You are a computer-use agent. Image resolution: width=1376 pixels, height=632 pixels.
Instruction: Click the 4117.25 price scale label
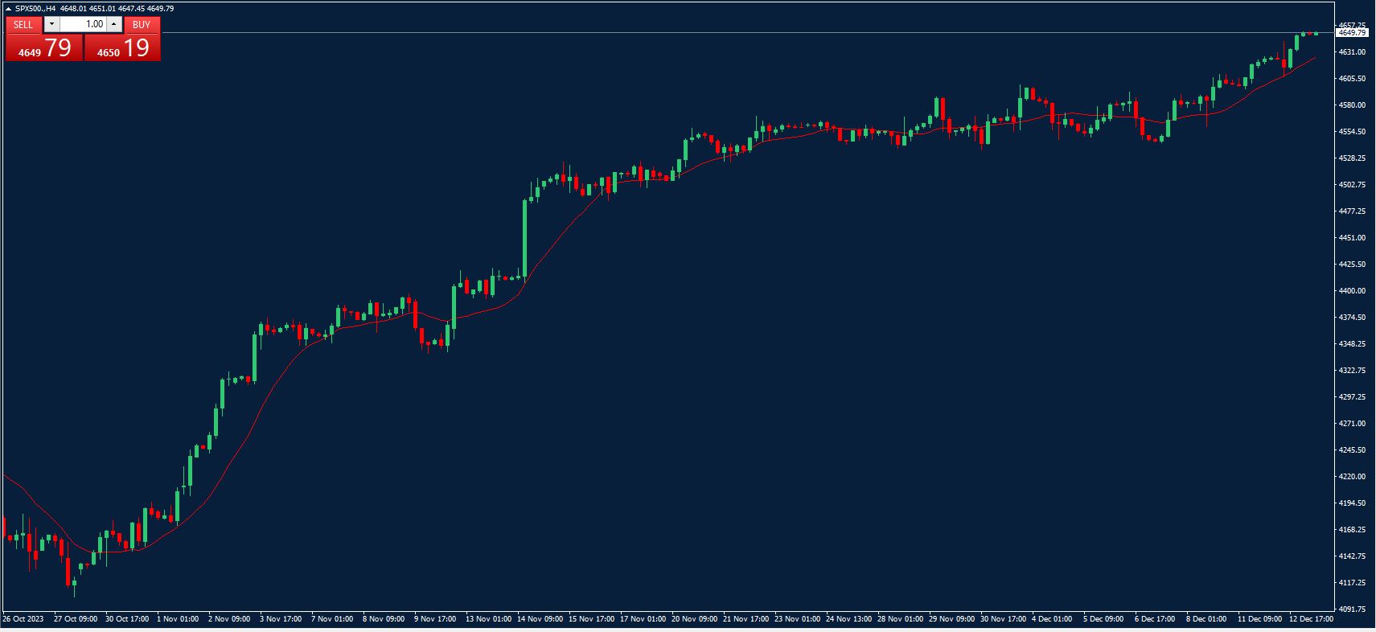click(x=1352, y=583)
